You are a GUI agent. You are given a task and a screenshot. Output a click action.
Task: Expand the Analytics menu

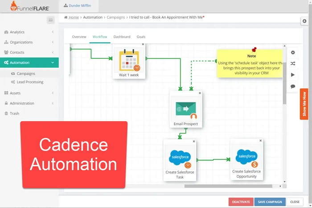pyautogui.click(x=29, y=32)
